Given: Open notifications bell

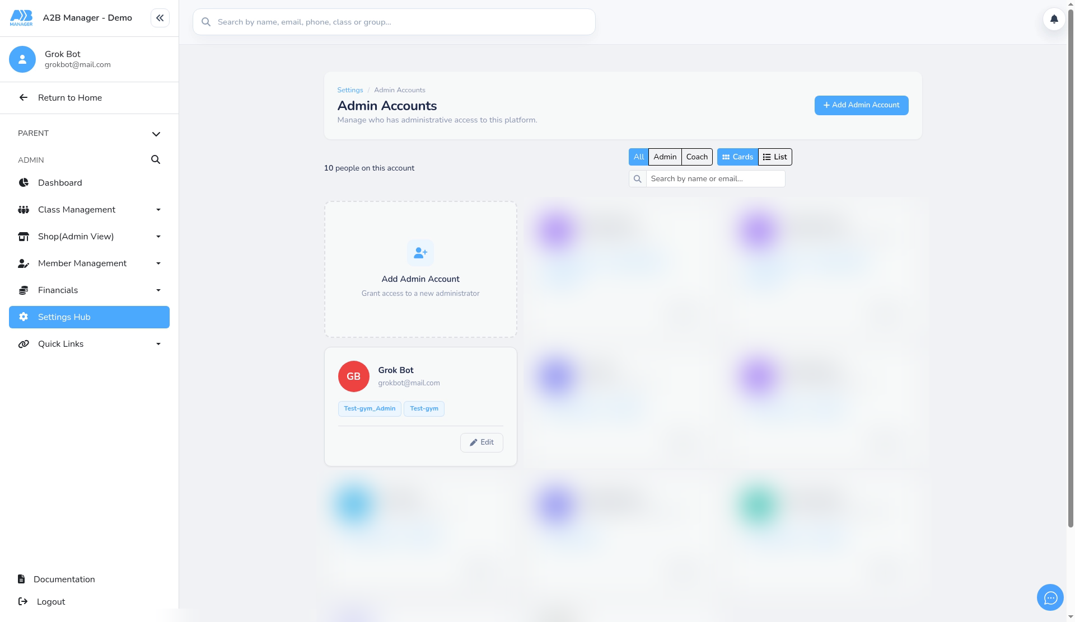Looking at the screenshot, I should click(x=1054, y=19).
